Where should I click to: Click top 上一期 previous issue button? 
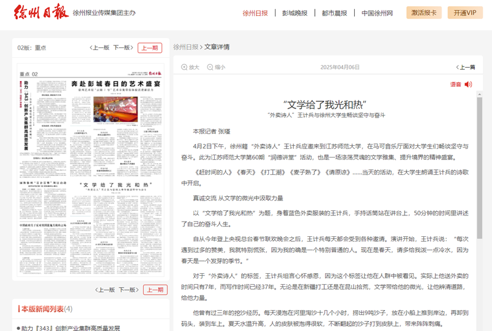tap(149, 47)
